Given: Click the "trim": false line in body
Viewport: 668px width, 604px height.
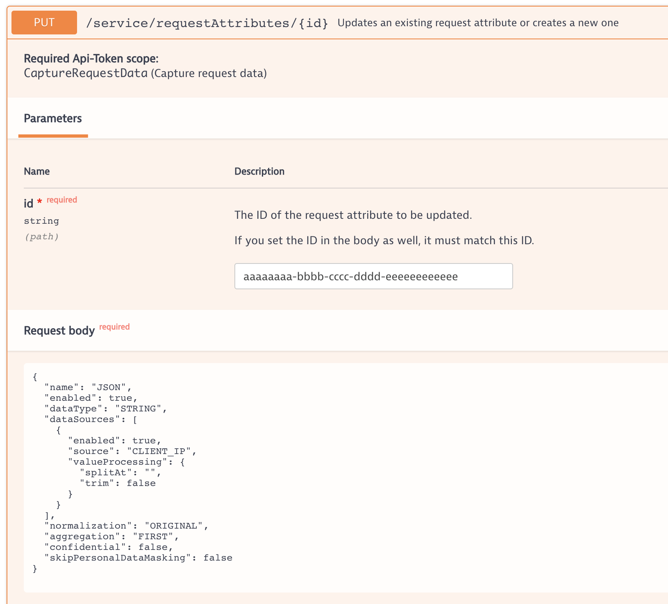Looking at the screenshot, I should 118,483.
